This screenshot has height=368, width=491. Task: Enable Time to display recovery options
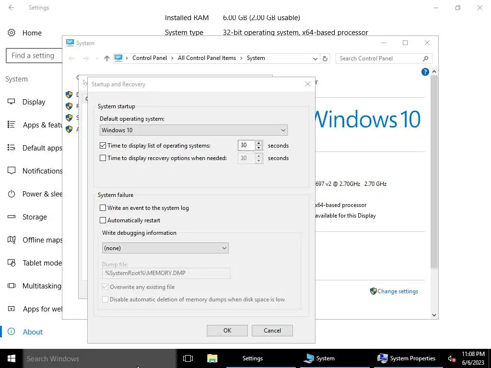103,158
